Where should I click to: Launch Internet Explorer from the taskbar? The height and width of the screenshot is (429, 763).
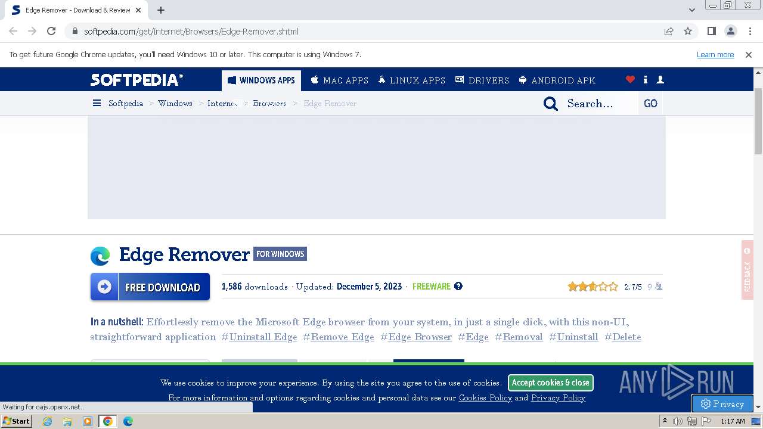coord(48,421)
